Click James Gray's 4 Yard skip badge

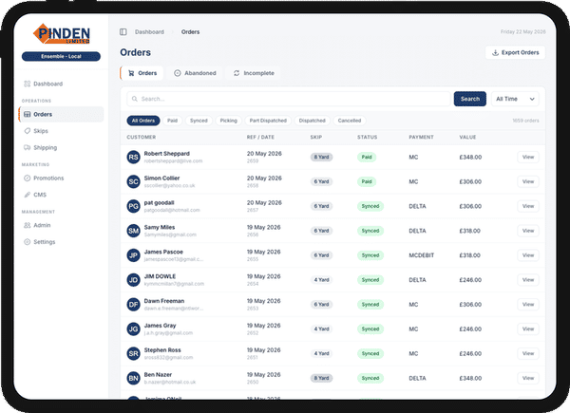tap(321, 329)
